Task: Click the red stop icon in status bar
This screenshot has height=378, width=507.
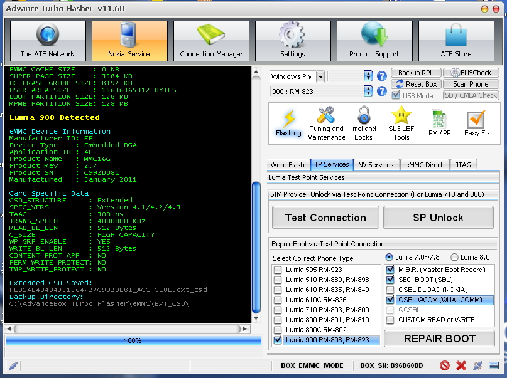Action: (445, 365)
